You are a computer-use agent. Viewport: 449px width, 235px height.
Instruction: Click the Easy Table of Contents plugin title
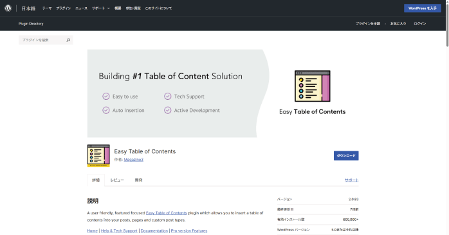point(145,151)
